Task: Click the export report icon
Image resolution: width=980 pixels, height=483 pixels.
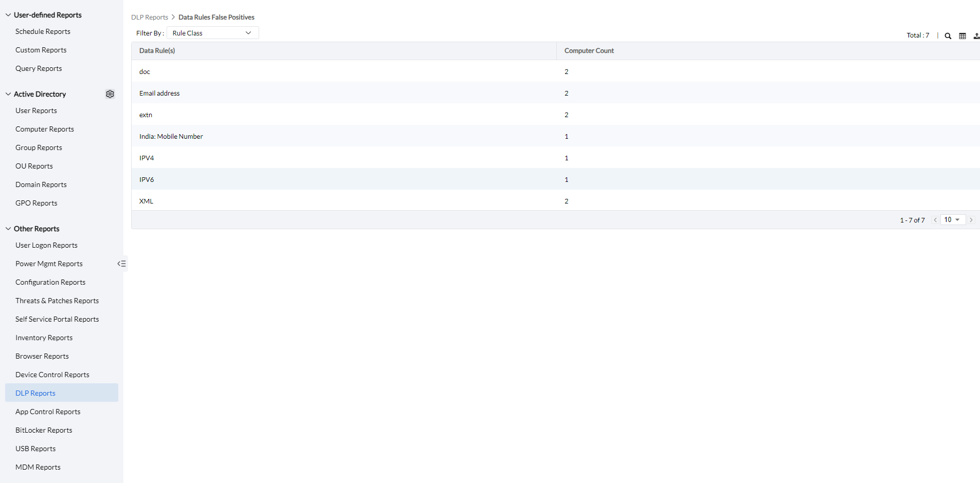Action: coord(976,36)
